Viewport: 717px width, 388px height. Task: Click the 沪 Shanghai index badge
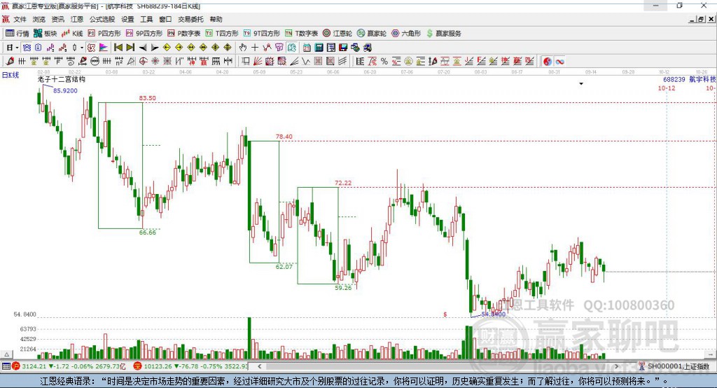(16, 366)
